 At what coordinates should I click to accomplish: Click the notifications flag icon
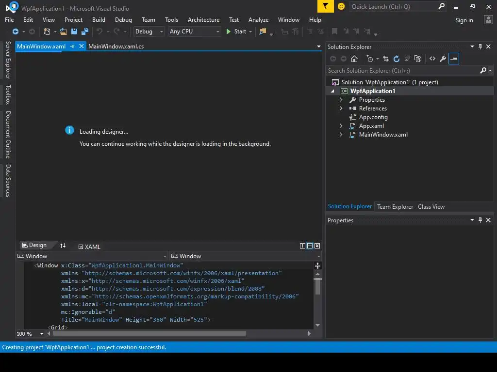326,6
